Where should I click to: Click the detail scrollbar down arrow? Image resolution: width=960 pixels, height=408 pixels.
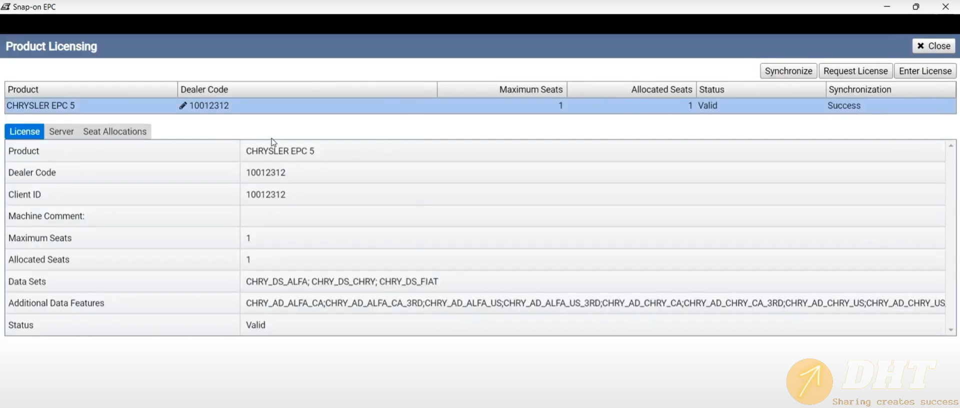tap(950, 330)
